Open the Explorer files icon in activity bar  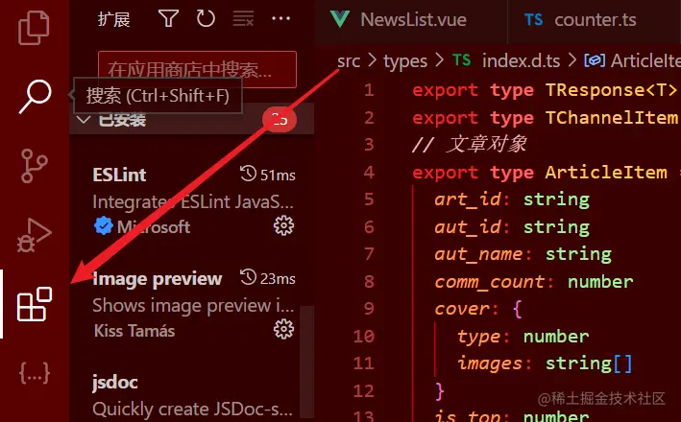pos(34,28)
